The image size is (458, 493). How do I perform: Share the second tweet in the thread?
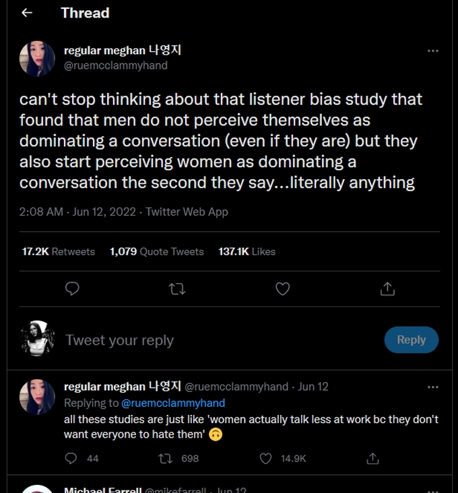click(372, 458)
